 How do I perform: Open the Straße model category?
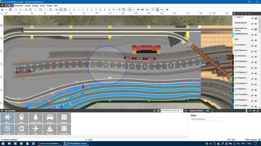point(50,118)
